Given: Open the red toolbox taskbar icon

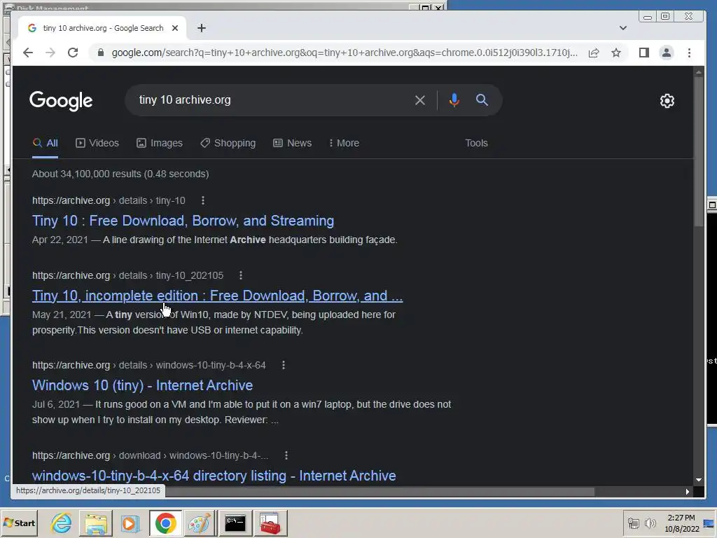Looking at the screenshot, I should coord(270,523).
